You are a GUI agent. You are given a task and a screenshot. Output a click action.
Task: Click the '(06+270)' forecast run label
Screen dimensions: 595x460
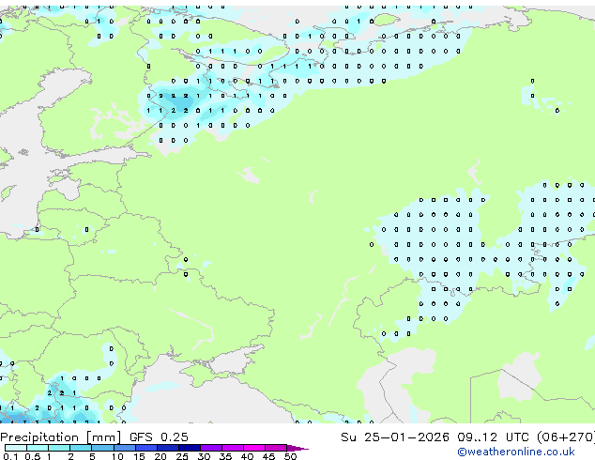565,437
